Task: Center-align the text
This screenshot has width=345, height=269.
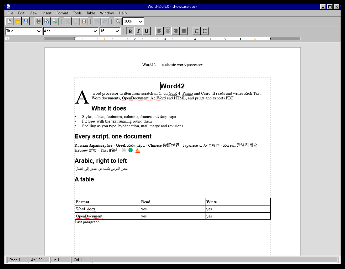Action: click(x=167, y=31)
